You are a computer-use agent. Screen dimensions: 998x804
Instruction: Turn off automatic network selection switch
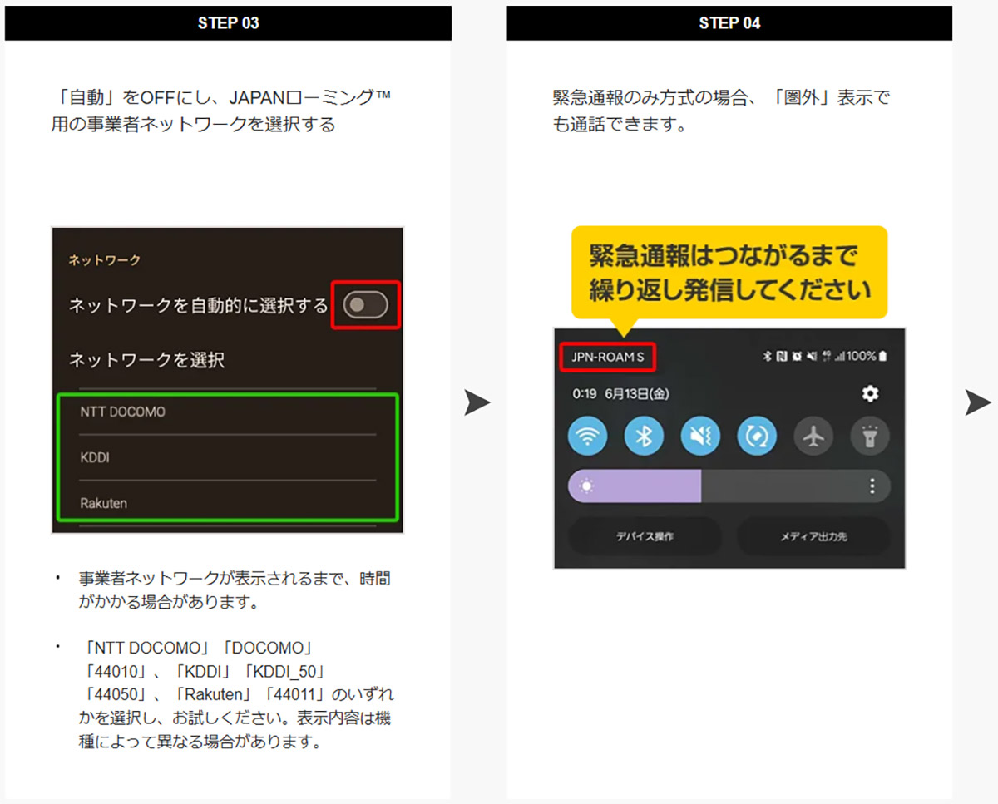click(367, 305)
